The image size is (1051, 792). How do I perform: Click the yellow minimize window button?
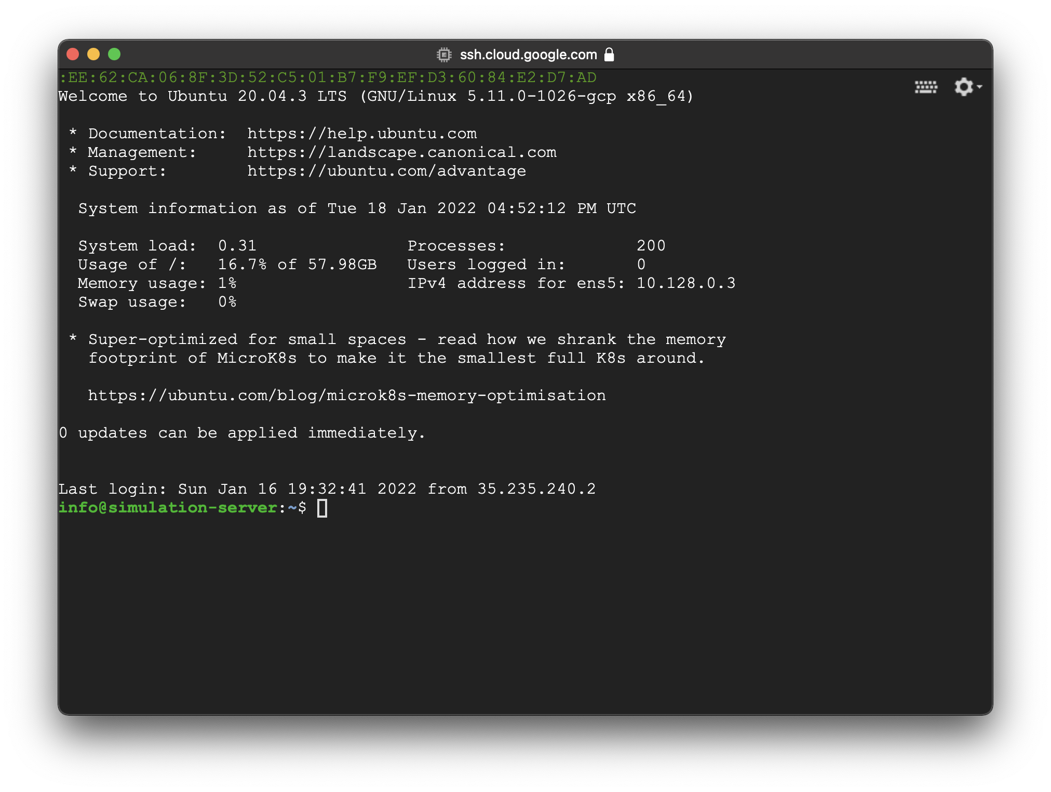(93, 54)
